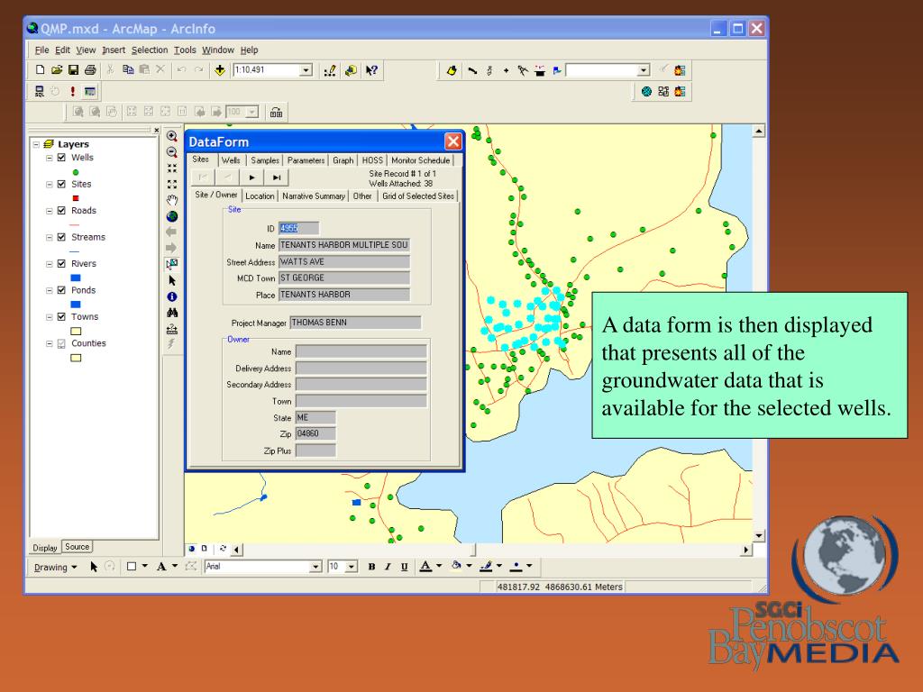Jump to last site record in DataForm
923x692 pixels.
click(x=277, y=178)
